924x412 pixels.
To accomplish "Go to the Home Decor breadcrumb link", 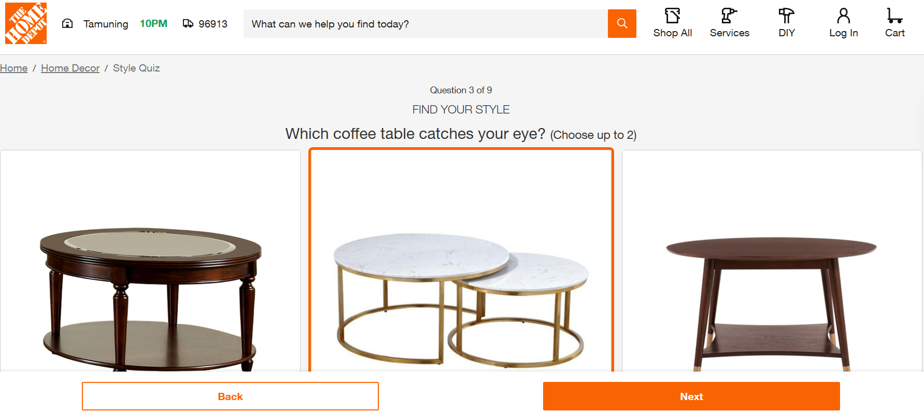I will click(70, 68).
